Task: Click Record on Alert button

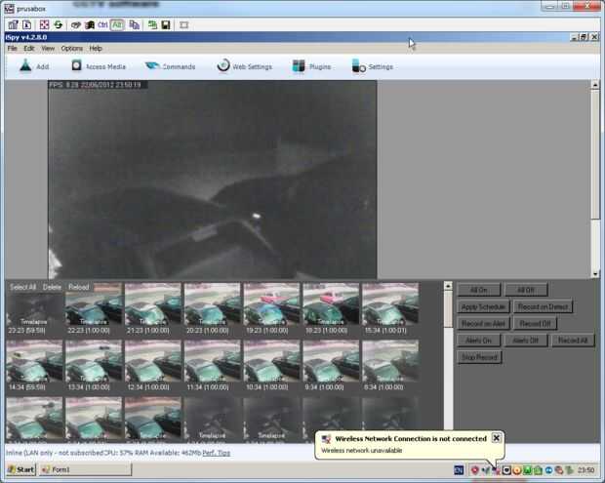Action: tap(483, 323)
